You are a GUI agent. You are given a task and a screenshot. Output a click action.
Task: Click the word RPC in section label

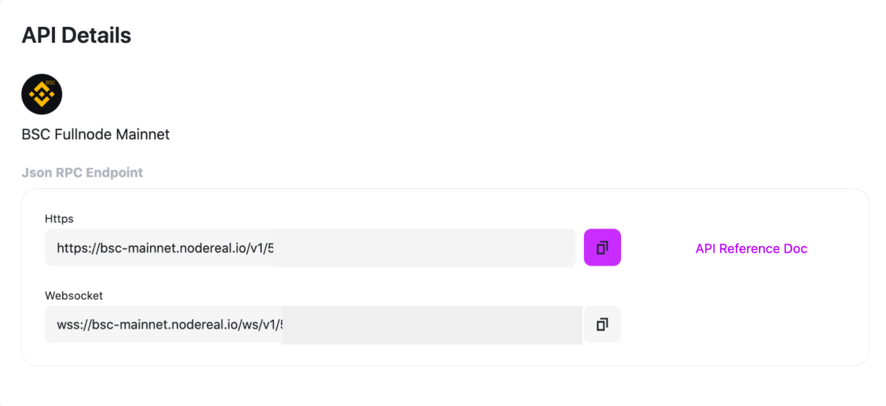tap(70, 173)
